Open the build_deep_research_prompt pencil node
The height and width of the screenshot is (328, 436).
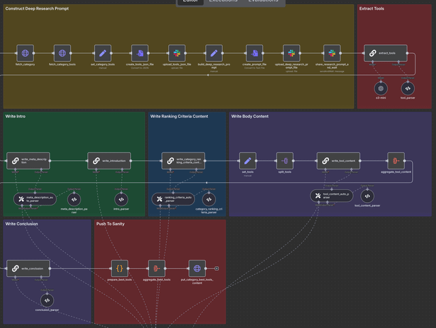(214, 53)
